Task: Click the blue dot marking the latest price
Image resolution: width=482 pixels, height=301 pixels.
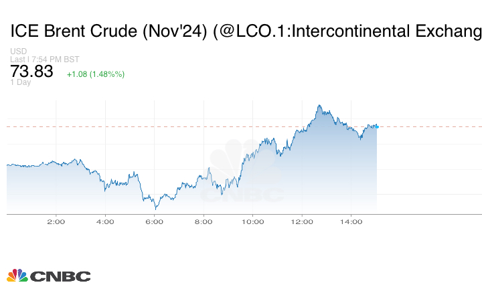Action: pyautogui.click(x=377, y=126)
